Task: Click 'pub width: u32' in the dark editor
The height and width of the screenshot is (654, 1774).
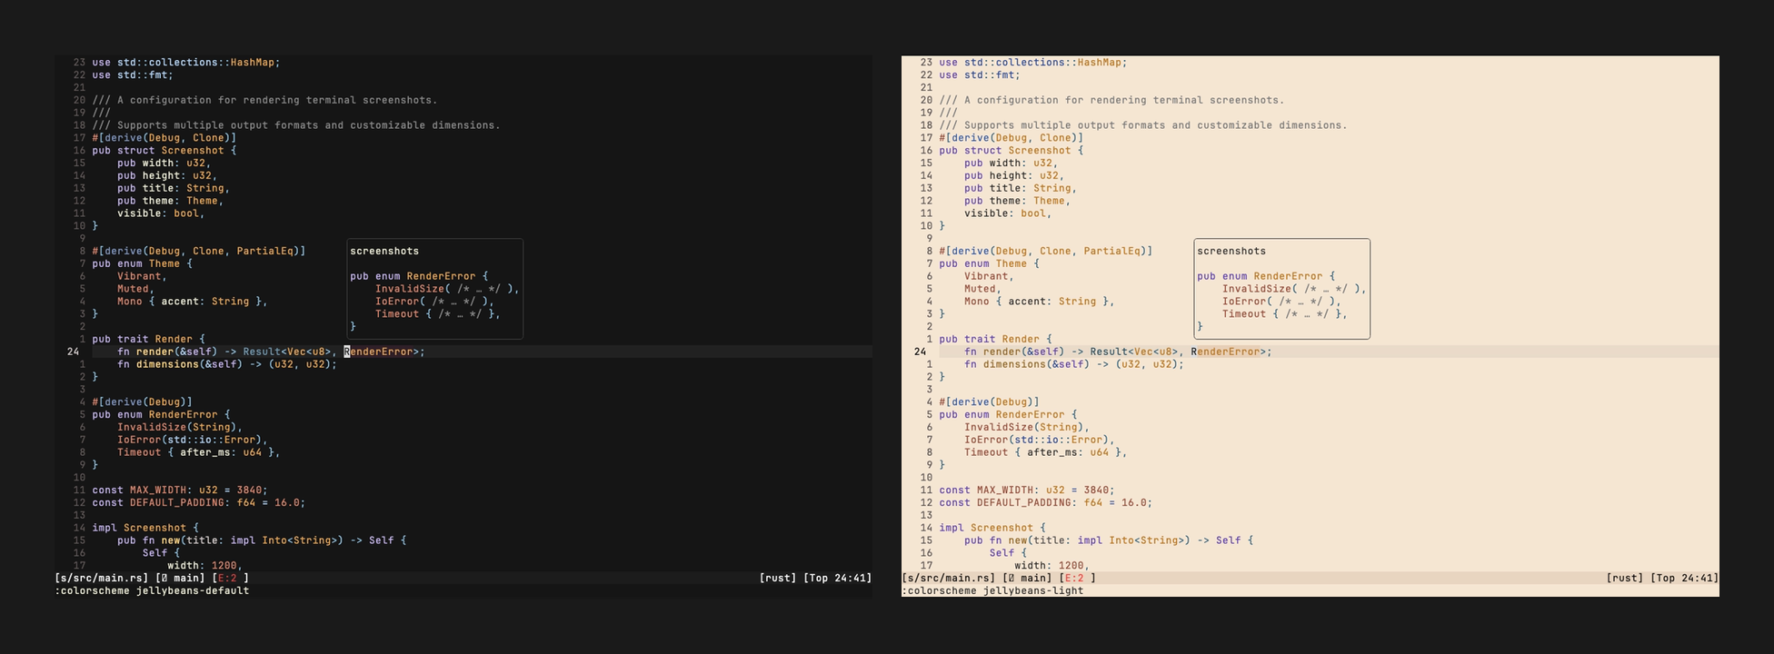Action: coord(164,163)
